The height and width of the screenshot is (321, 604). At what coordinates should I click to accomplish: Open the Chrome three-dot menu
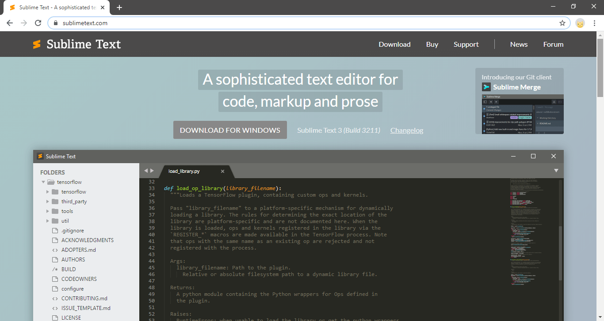coord(595,23)
